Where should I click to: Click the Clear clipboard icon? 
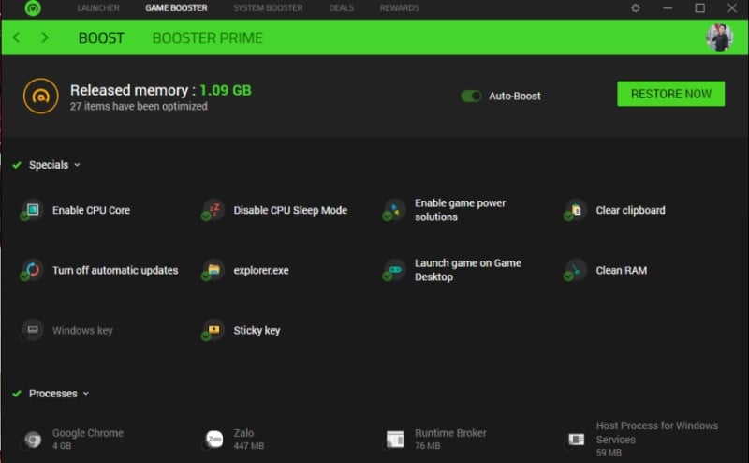click(x=575, y=210)
